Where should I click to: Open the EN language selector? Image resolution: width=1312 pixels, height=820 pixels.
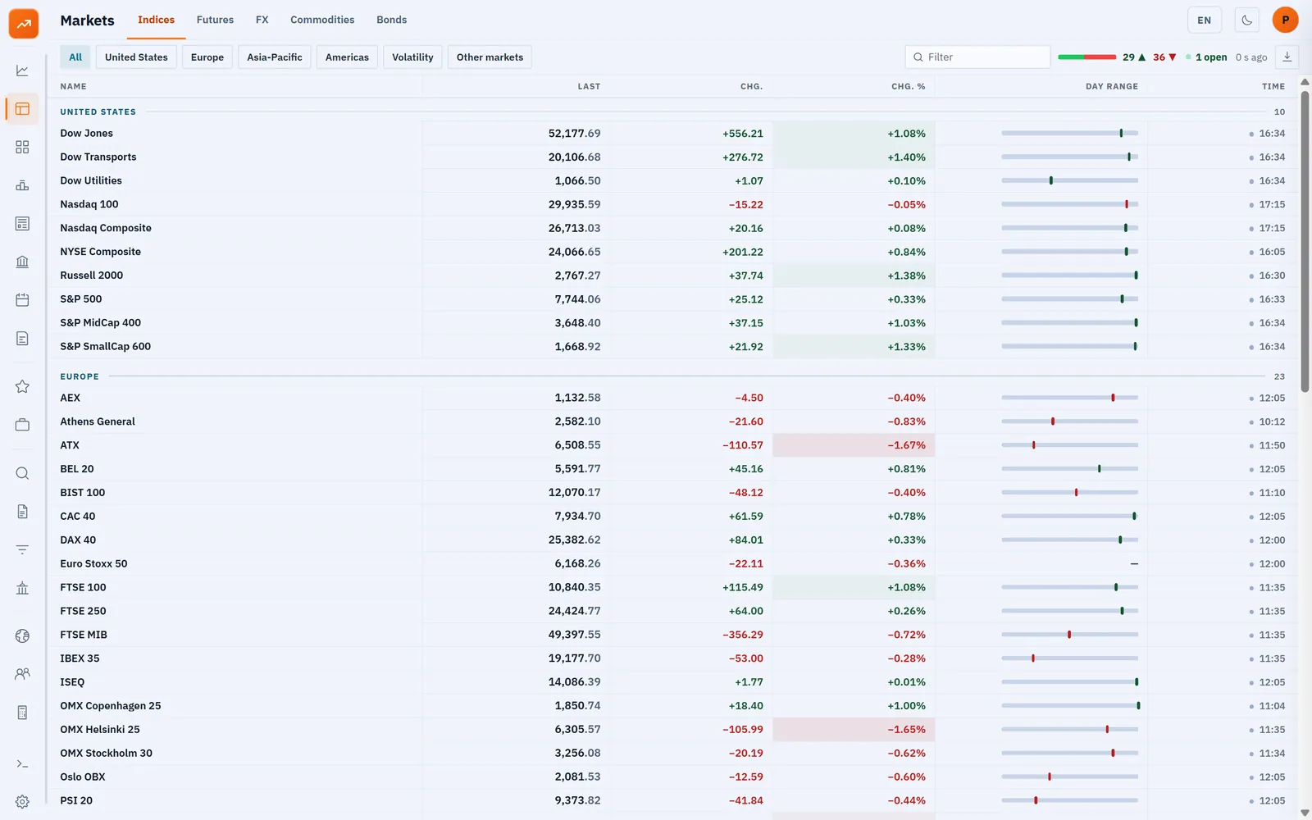tap(1205, 20)
